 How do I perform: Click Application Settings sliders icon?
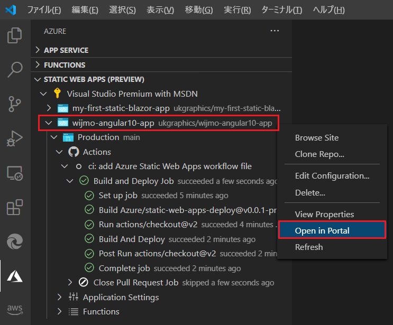[x=74, y=297]
